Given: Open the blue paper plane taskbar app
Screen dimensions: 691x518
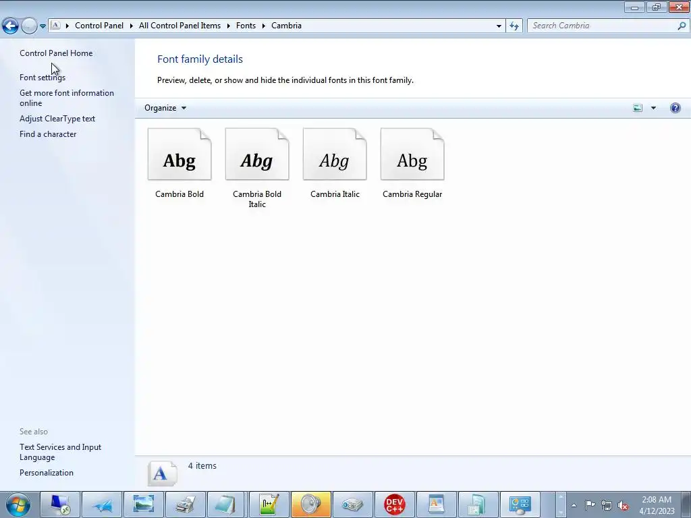Looking at the screenshot, I should click(103, 505).
